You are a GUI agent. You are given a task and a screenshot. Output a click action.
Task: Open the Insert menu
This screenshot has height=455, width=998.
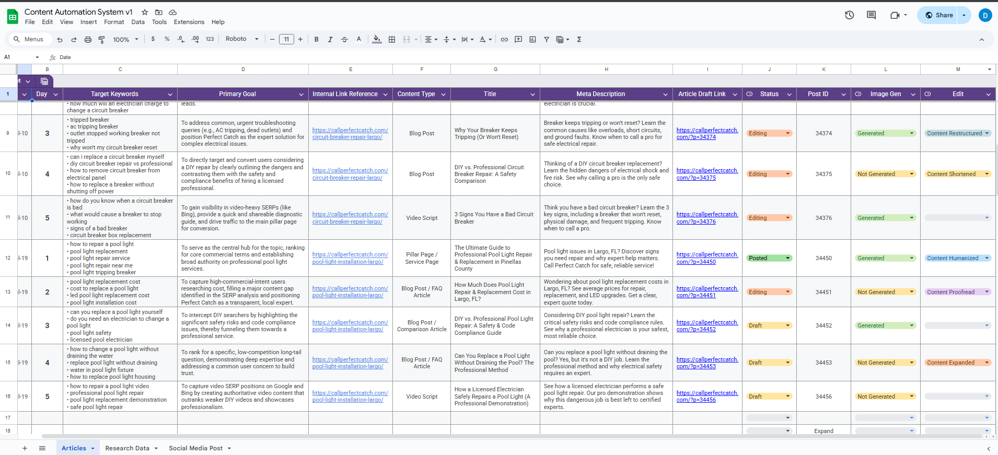tap(89, 22)
